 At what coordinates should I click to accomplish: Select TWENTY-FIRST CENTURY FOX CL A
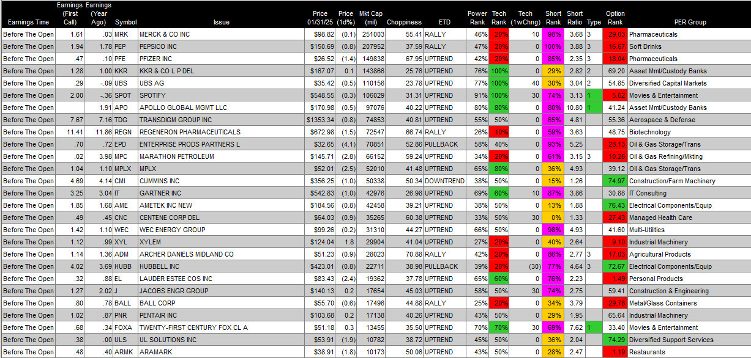point(193,327)
